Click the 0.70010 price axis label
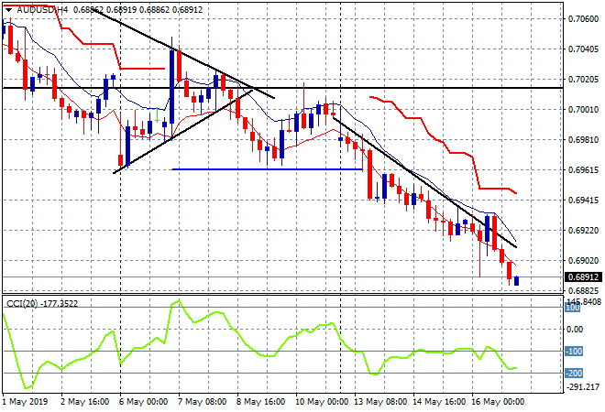Image resolution: width=605 pixels, height=412 pixels. click(583, 110)
